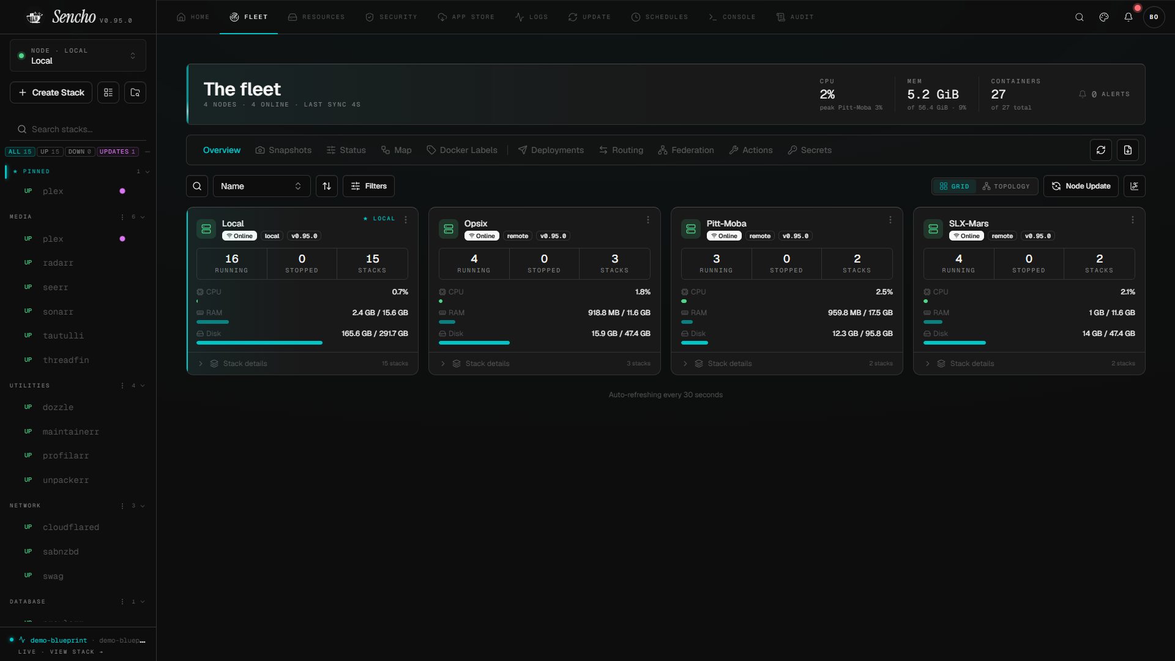Click the 0 Alerts bell indicator
1175x661 pixels.
coord(1104,94)
